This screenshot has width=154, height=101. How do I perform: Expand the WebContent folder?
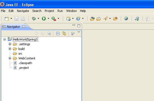(x=10, y=58)
